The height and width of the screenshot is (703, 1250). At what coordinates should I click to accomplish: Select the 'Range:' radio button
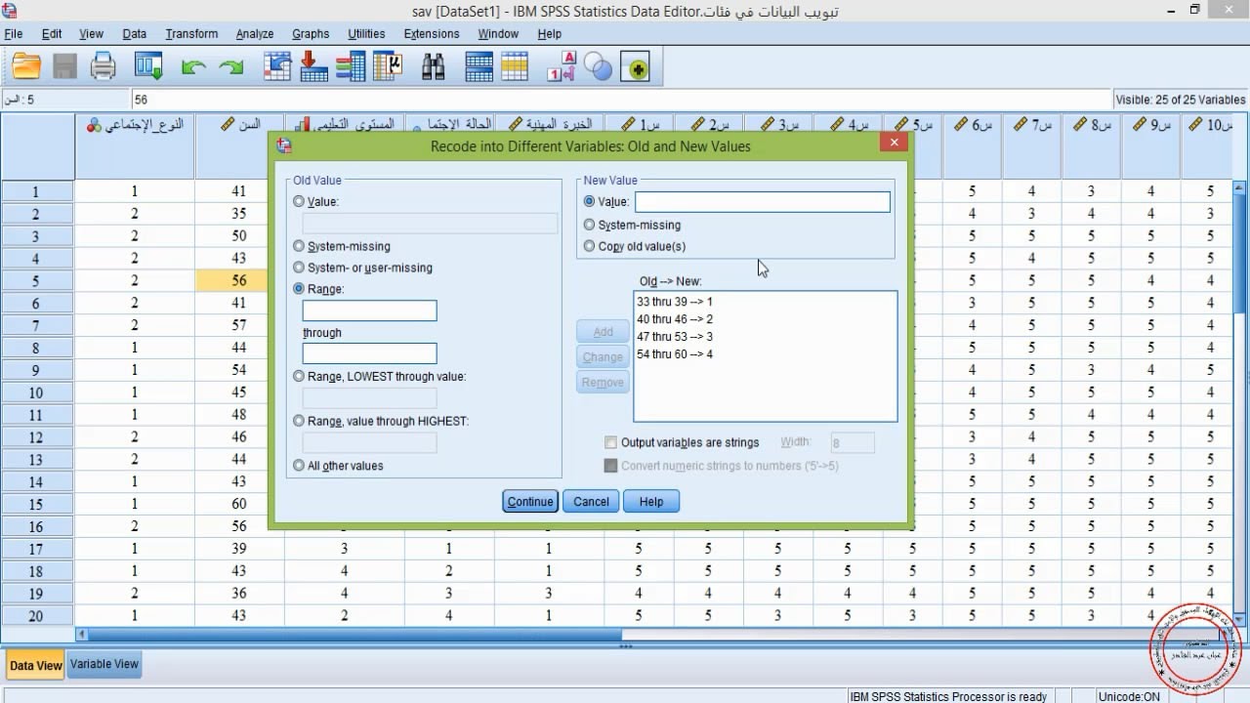299,289
